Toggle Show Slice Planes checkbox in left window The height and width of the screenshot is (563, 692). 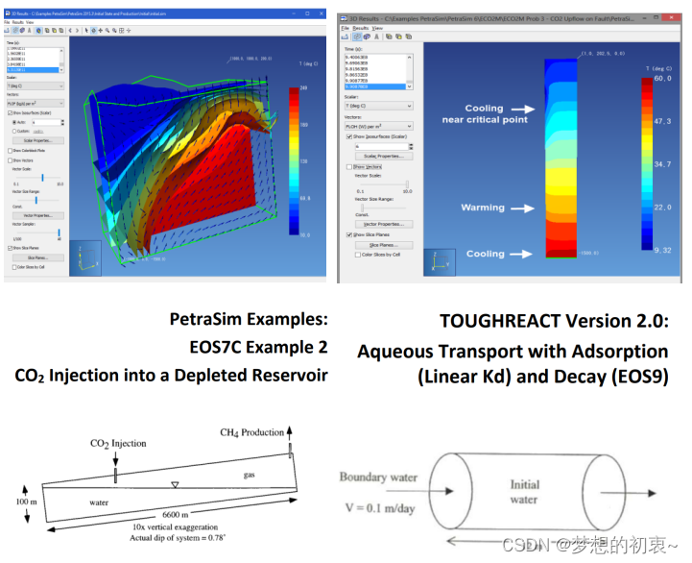(x=10, y=248)
